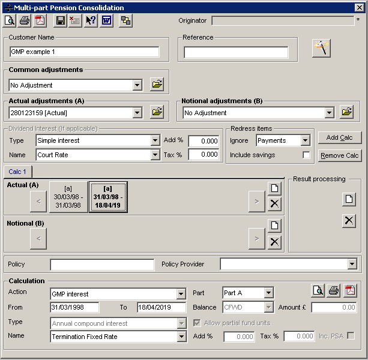Image resolution: width=368 pixels, height=360 pixels.
Task: Delete Notional (B) period with the X icon
Action: click(274, 242)
